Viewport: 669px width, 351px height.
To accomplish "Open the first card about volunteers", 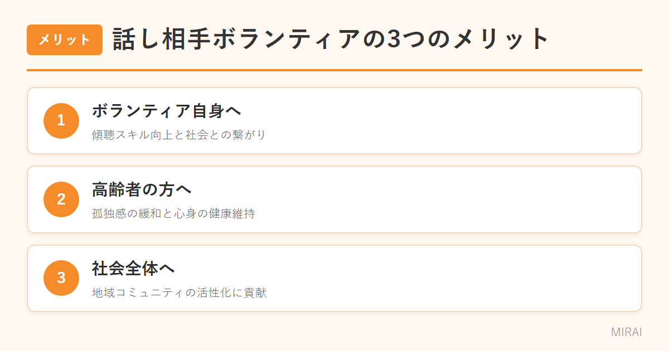I will coord(334,120).
